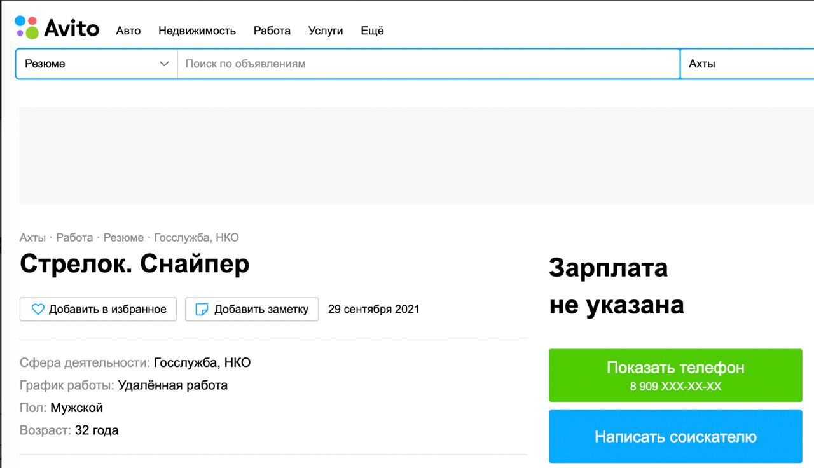Click the gray advertisement banner placeholder
The height and width of the screenshot is (468, 814).
pyautogui.click(x=417, y=156)
